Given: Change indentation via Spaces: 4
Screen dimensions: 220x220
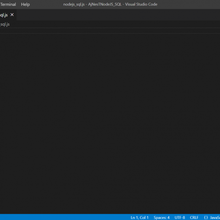Looking at the screenshot, I should coord(161,217).
